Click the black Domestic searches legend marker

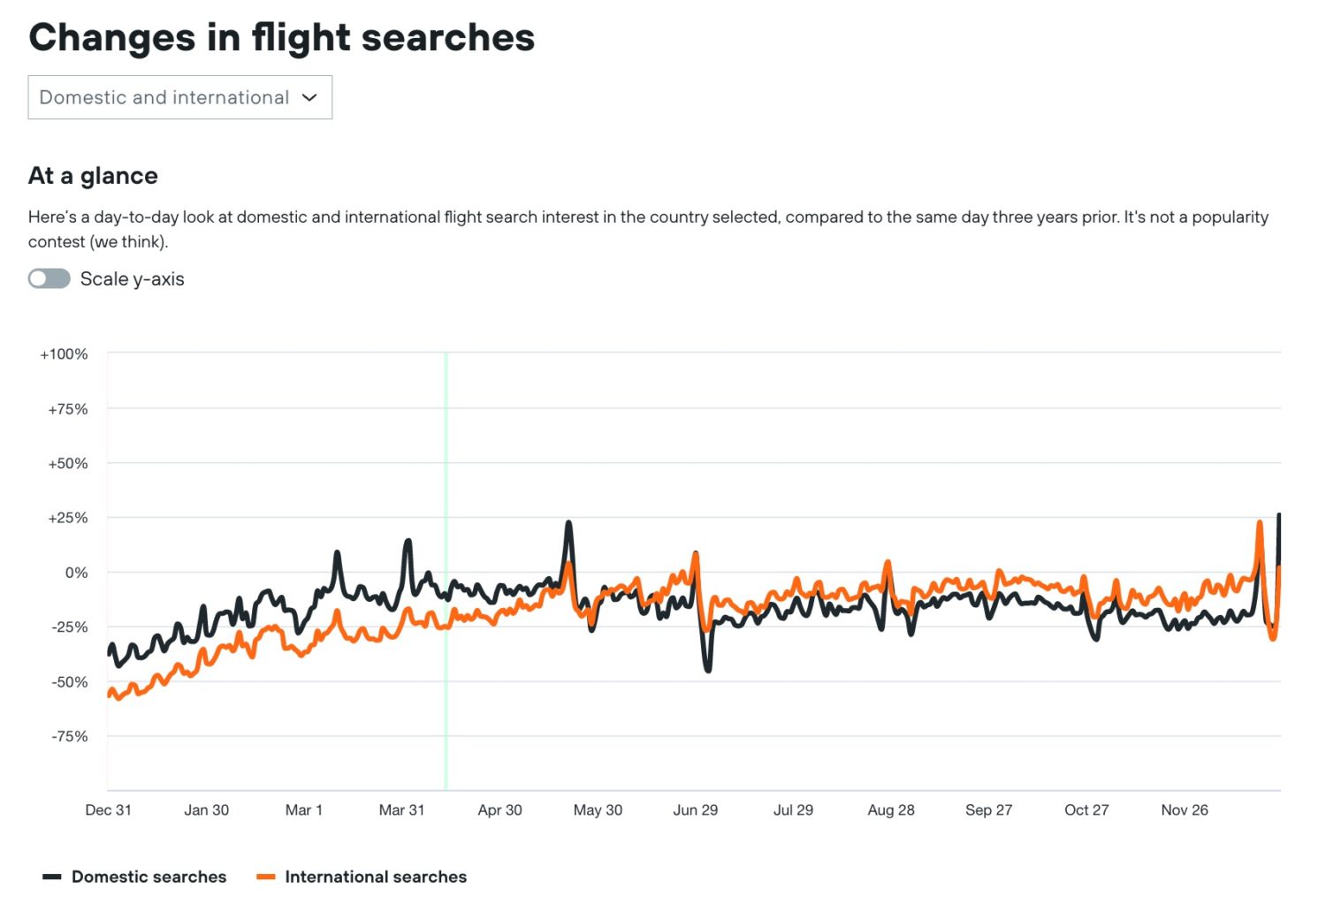click(52, 877)
